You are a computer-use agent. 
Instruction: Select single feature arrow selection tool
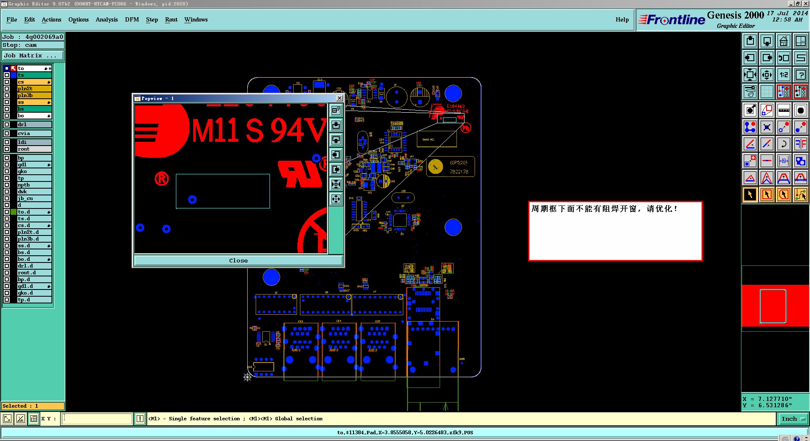750,195
